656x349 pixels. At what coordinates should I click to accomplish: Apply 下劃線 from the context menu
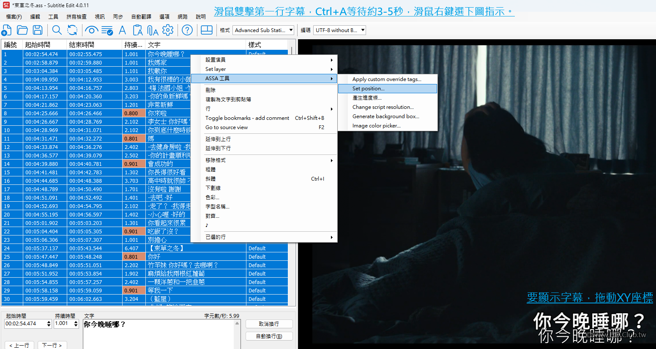264,188
